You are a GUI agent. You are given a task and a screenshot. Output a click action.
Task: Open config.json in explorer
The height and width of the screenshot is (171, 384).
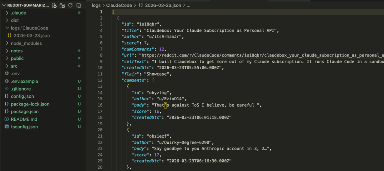point(22,96)
